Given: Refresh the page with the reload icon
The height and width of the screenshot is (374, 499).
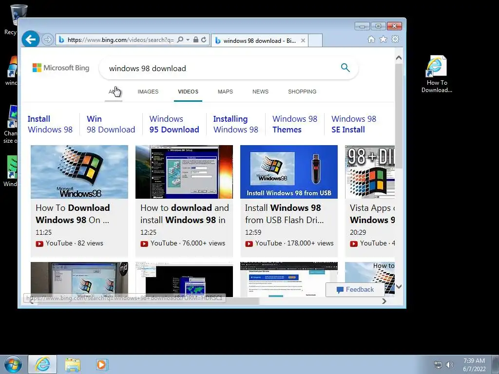Looking at the screenshot, I should (x=204, y=40).
